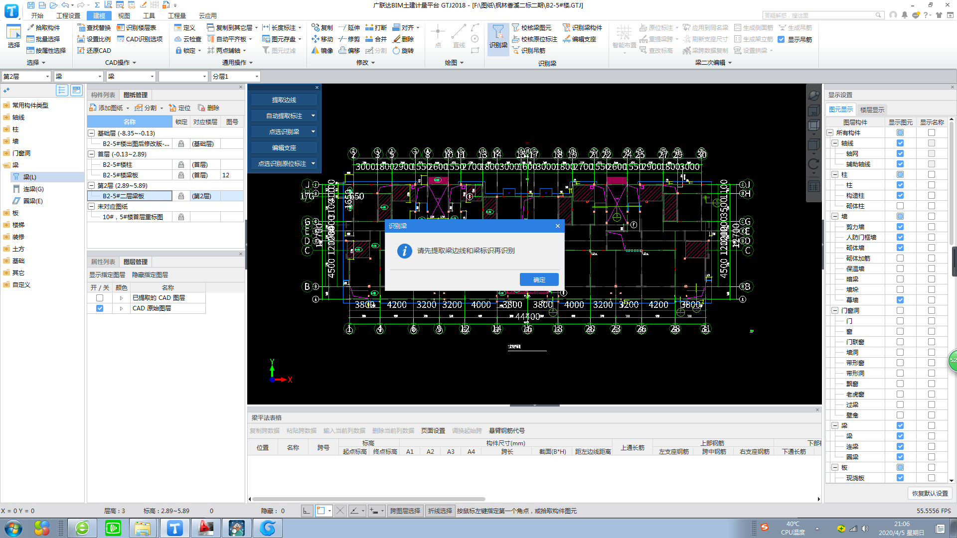This screenshot has width=957, height=538.
Task: Toggle 显示吊筋 checkbox
Action: [781, 39]
